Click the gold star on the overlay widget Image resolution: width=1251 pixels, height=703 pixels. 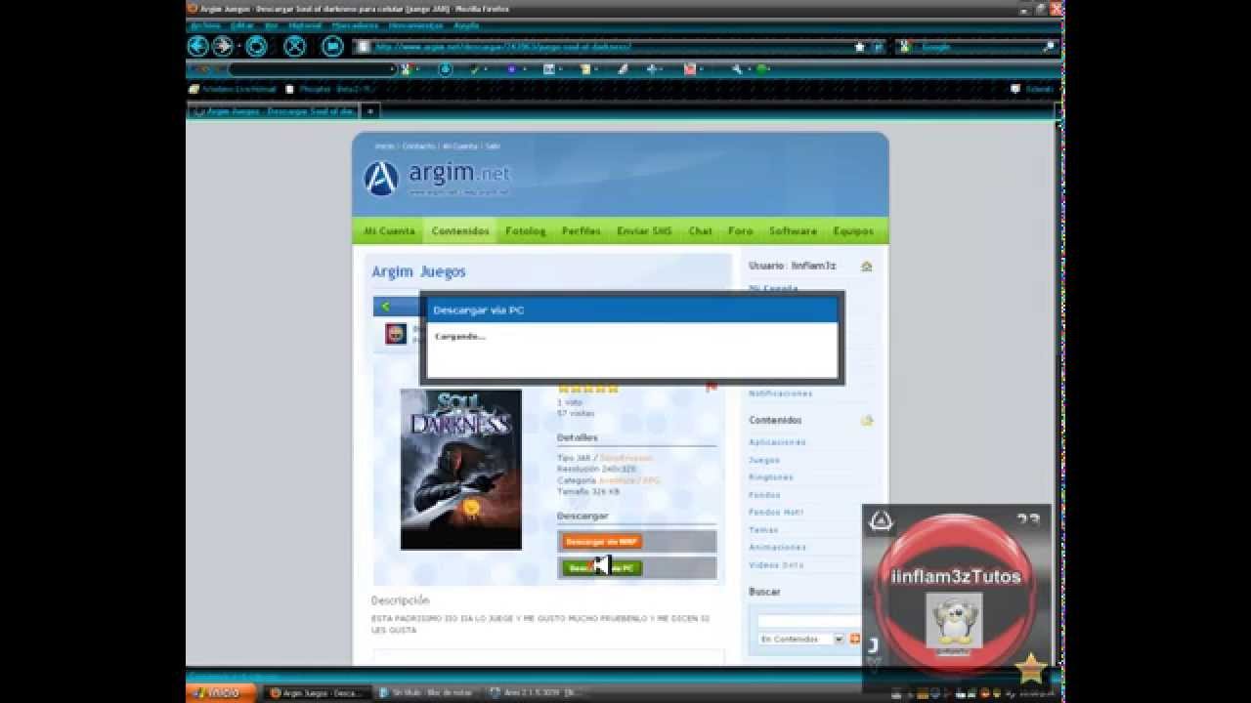[1031, 668]
